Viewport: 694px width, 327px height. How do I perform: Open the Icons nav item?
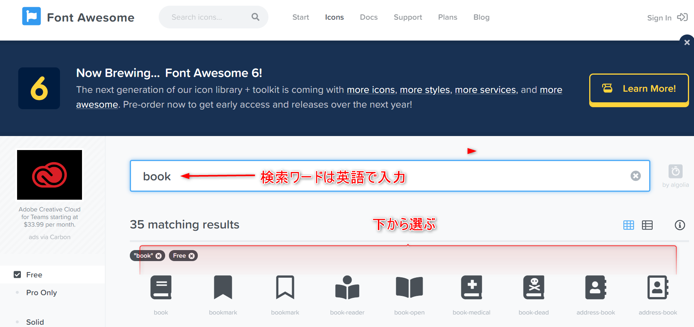[334, 17]
